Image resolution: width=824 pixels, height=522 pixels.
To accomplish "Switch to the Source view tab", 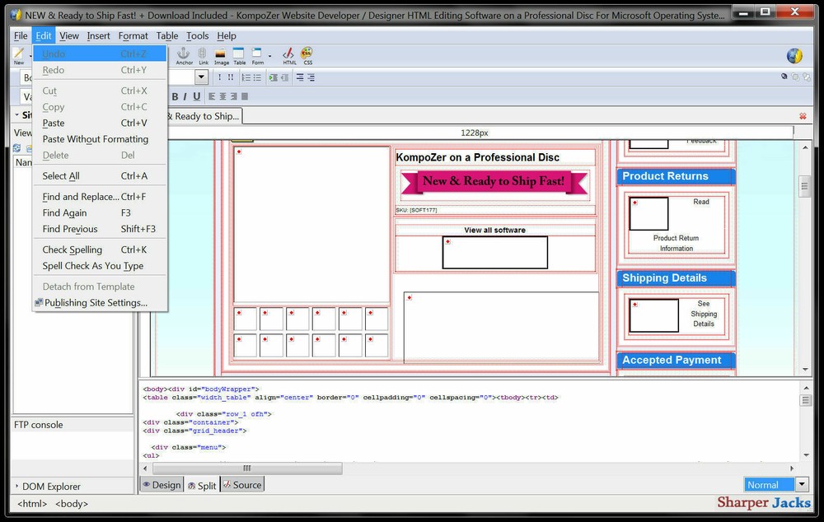I will [242, 485].
